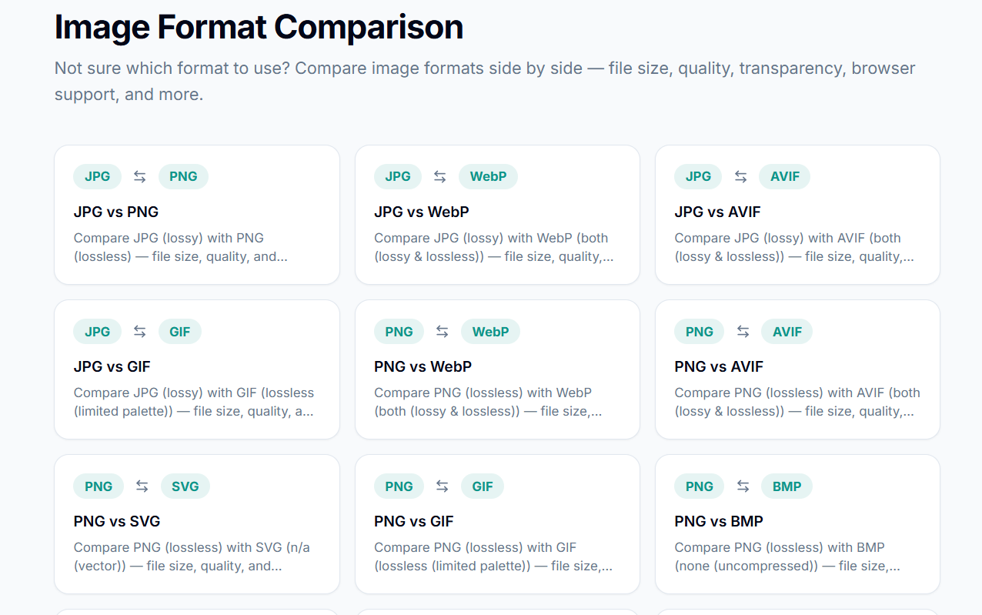982x615 pixels.
Task: Click the PNG vs SVG card
Action: tap(196, 524)
